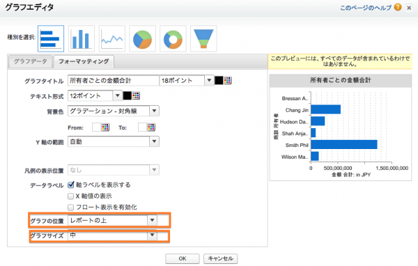Open the 12ポイント text size dropdown
This screenshot has height=266, width=418.
(117, 95)
